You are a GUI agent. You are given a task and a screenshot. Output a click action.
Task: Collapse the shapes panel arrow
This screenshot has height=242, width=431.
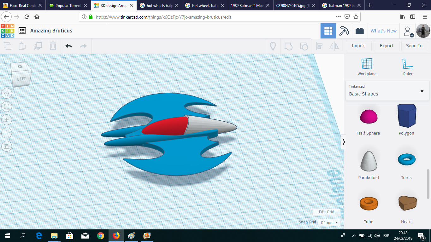344,142
